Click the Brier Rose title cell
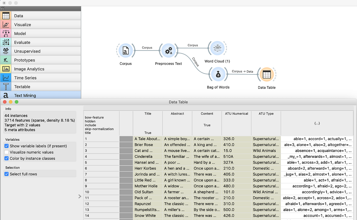357x220 pixels. pyautogui.click(x=148, y=145)
